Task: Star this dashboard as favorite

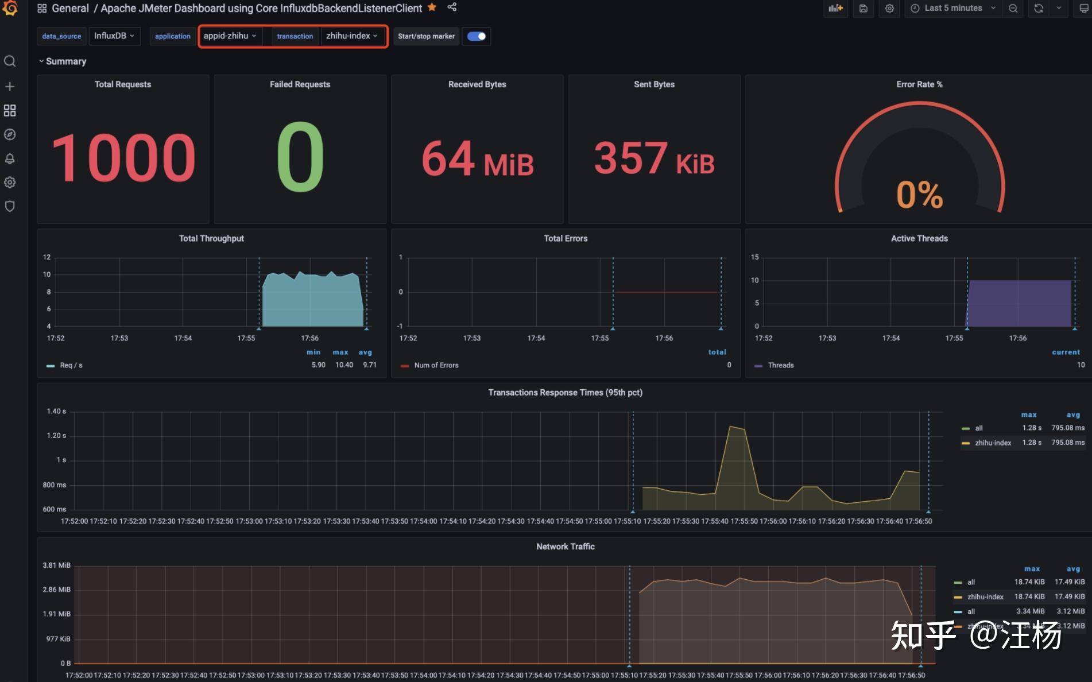Action: coord(432,7)
